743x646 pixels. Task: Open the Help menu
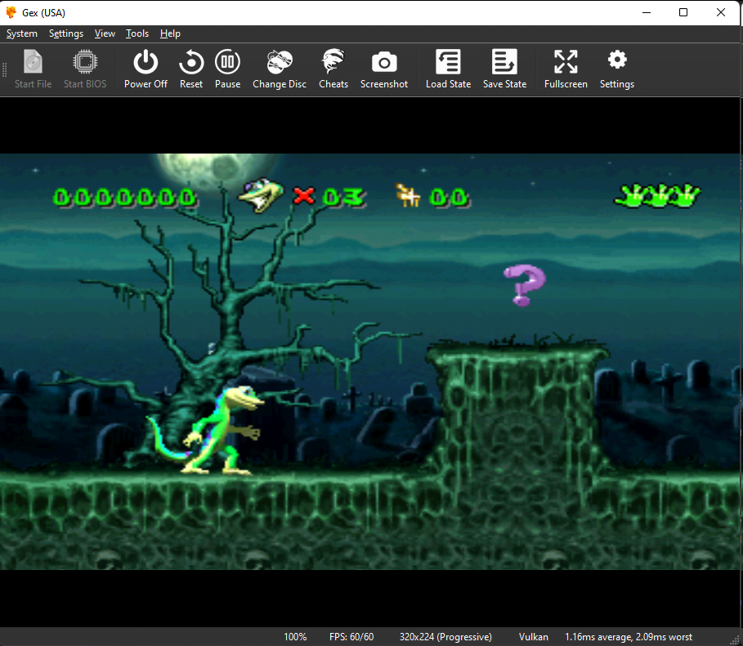pyautogui.click(x=170, y=33)
